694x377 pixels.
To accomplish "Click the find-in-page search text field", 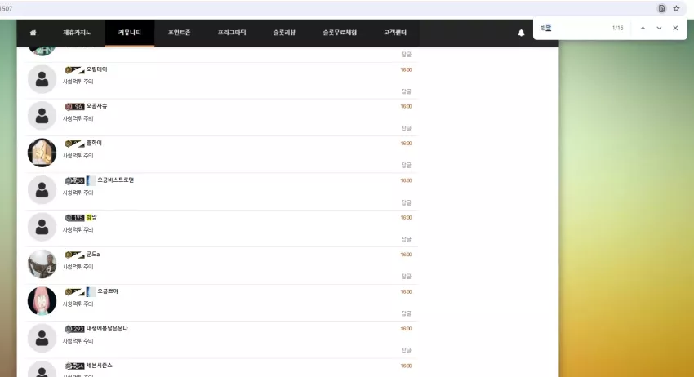I will pyautogui.click(x=573, y=28).
